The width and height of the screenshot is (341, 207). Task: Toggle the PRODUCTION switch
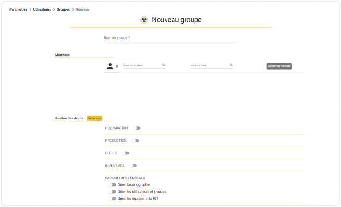pos(135,141)
